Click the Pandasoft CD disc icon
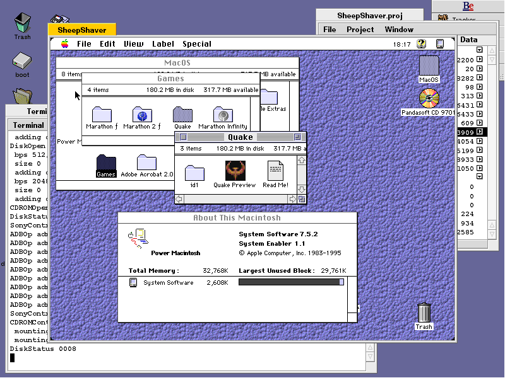This screenshot has width=505, height=378. coord(429,98)
